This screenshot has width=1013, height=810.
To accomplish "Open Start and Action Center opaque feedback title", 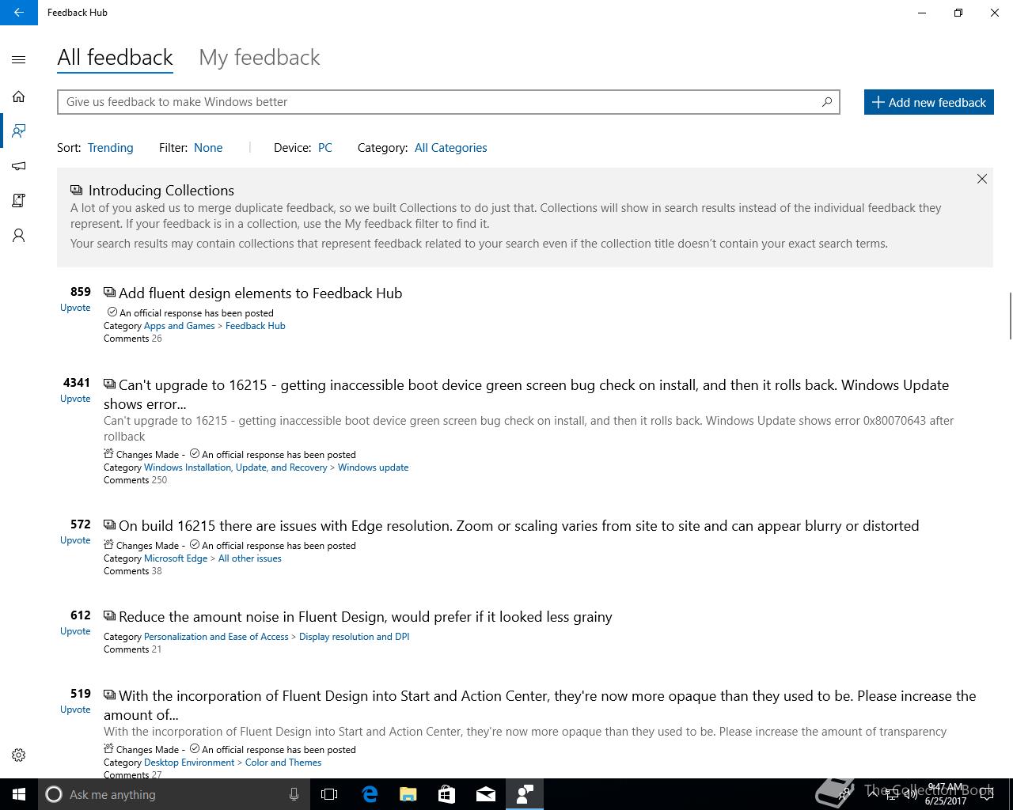I will tap(540, 706).
